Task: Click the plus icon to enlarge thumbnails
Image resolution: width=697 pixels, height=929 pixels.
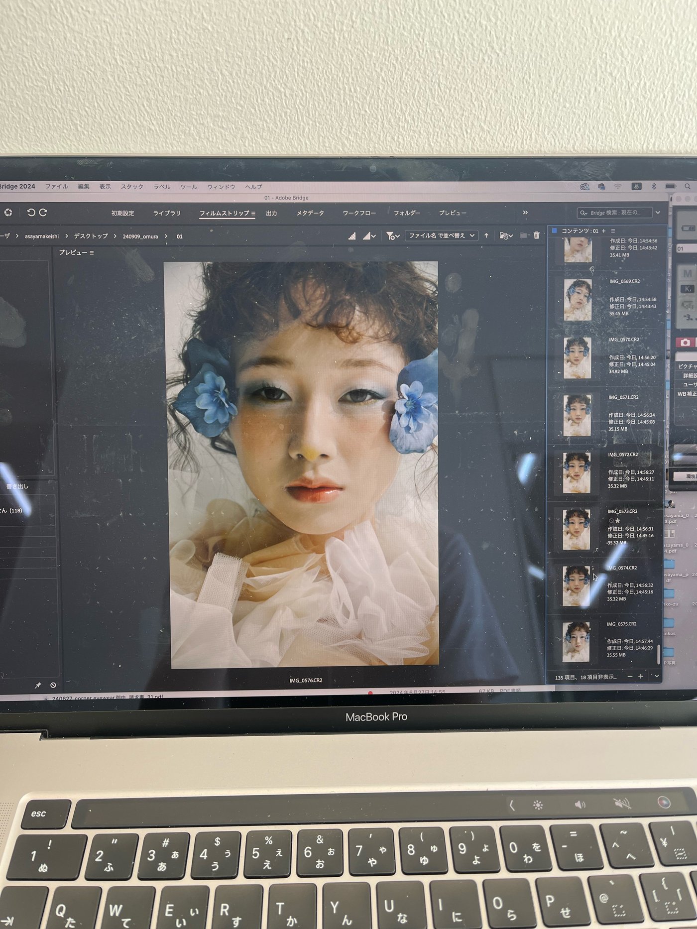Action: 641,676
